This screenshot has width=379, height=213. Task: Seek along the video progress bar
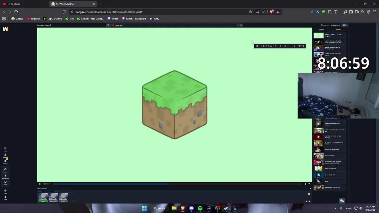177,184
